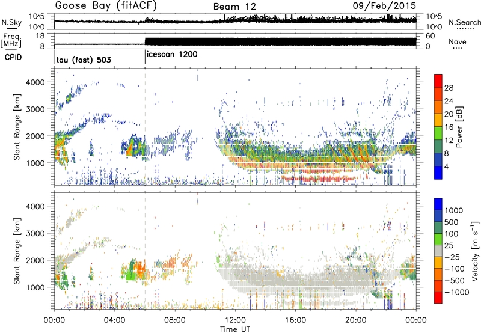
Task: Click the date '09/Feb/2015'
Action: [x=384, y=5]
